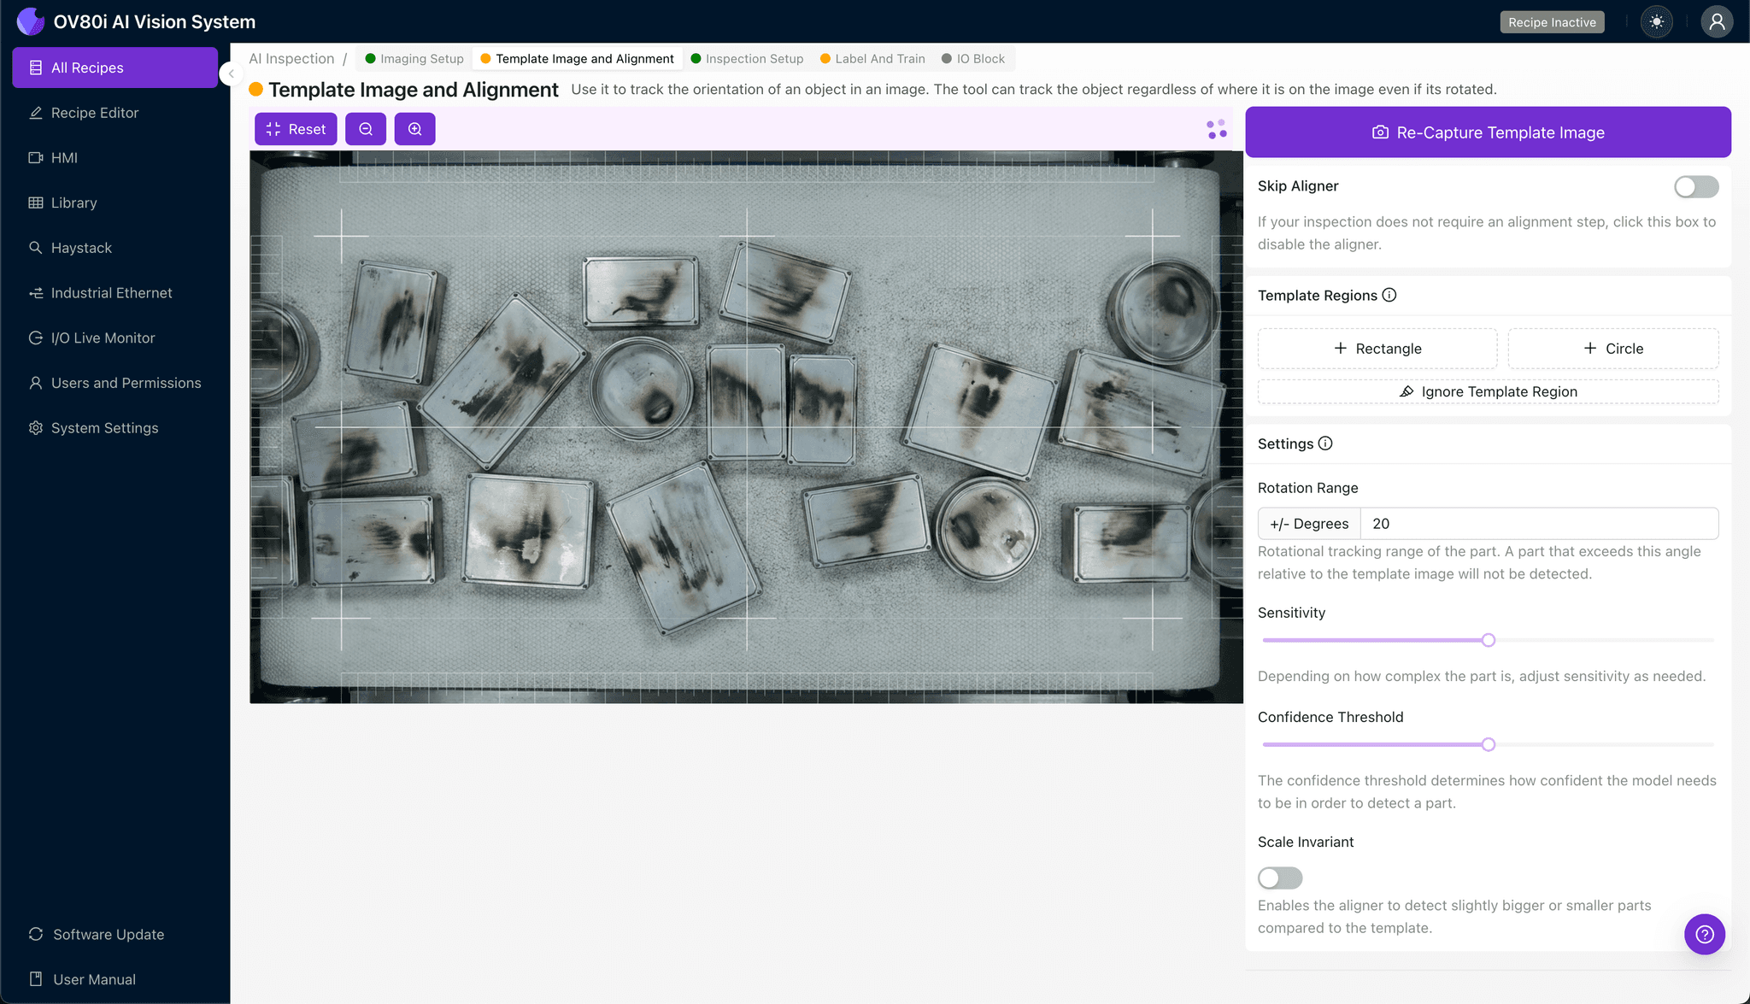Add a Circle template region
Image resolution: width=1750 pixels, height=1004 pixels.
[x=1612, y=349]
